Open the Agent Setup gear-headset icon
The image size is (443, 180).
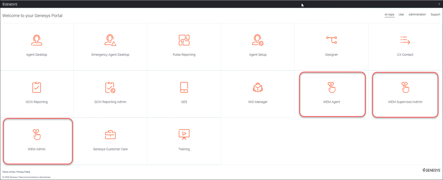pyautogui.click(x=258, y=40)
